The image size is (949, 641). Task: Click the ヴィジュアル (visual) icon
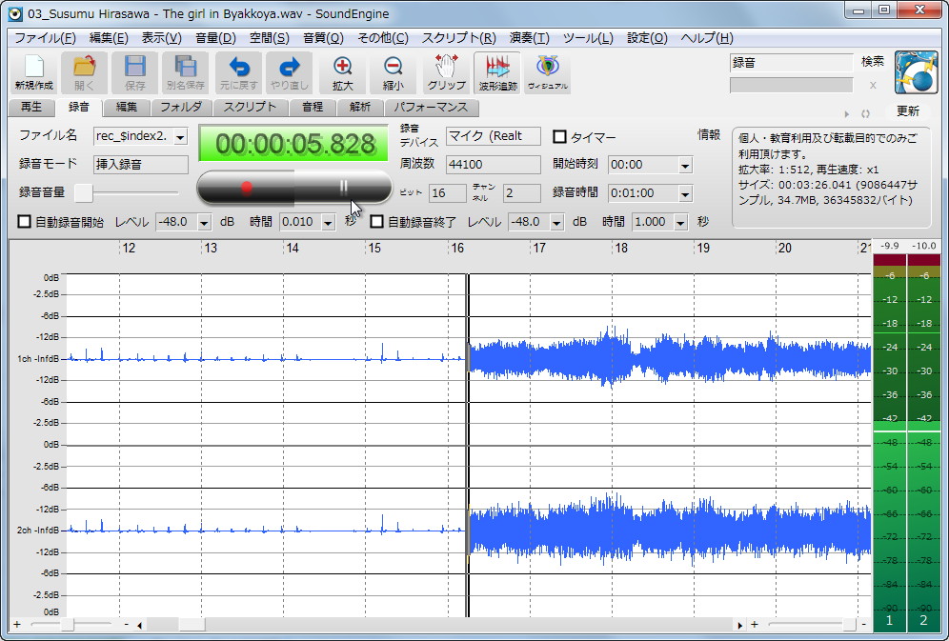548,72
